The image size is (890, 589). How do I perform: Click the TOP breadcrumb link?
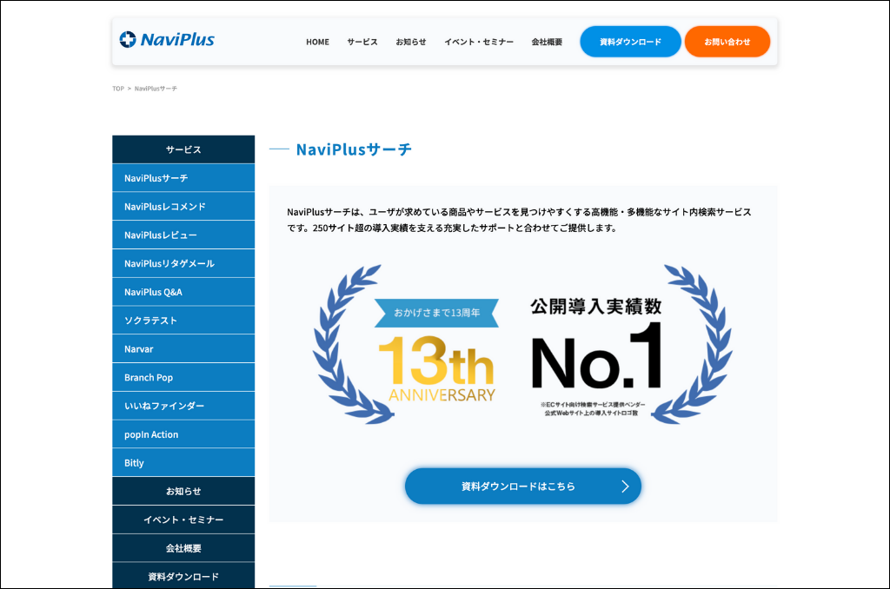tap(118, 89)
